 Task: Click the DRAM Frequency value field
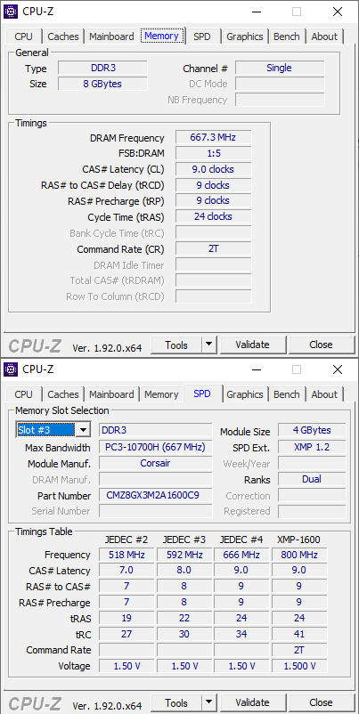pyautogui.click(x=213, y=137)
